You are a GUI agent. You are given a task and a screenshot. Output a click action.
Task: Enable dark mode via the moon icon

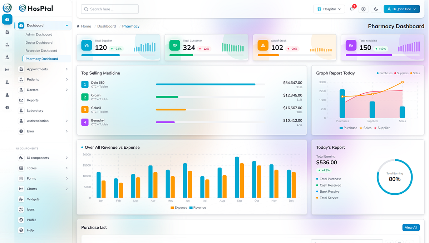tap(376, 9)
